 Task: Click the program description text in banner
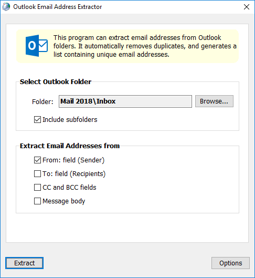145,46
